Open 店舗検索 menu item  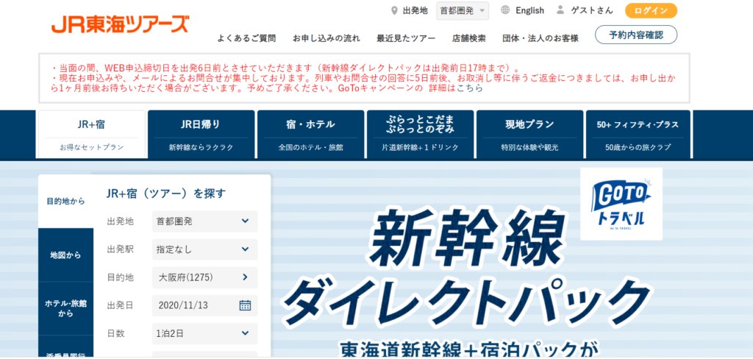click(468, 38)
